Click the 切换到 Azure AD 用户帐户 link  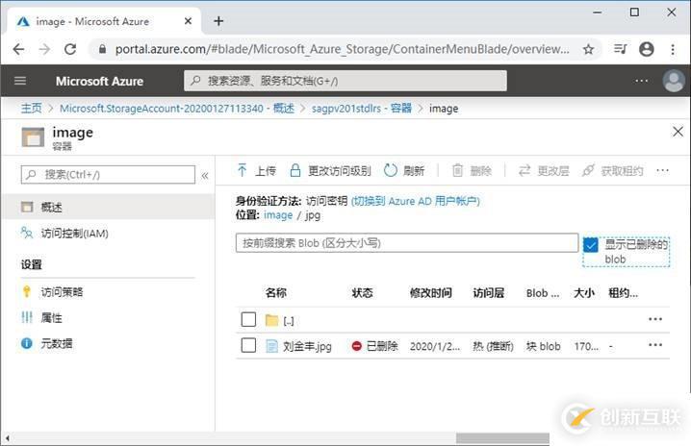[x=415, y=201]
